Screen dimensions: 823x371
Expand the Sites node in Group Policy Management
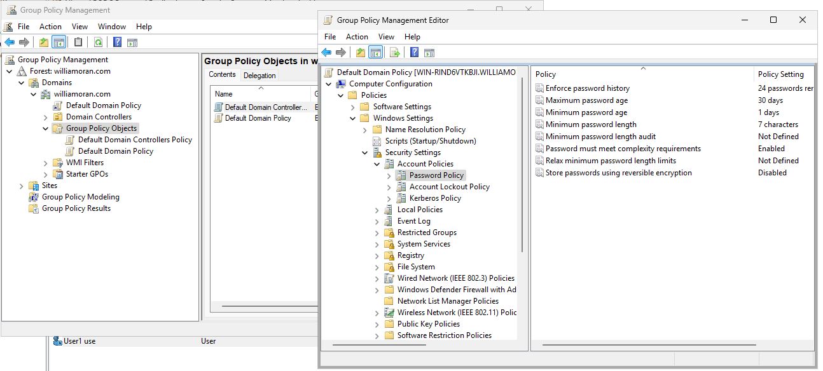pyautogui.click(x=20, y=185)
